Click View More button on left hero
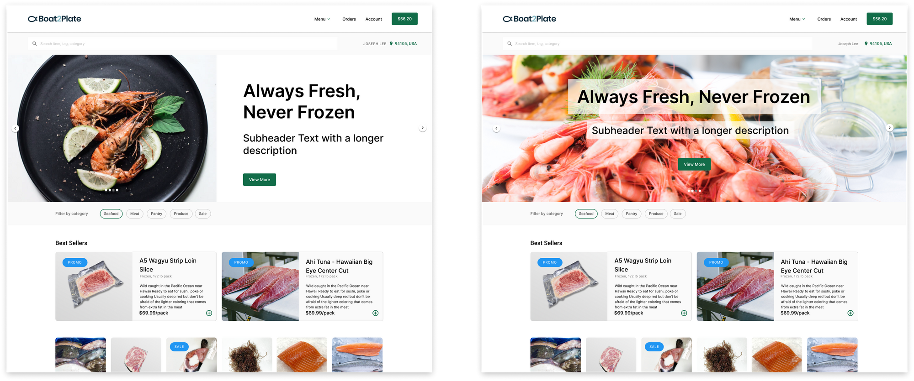Screen dimensions: 914x381 pos(260,180)
